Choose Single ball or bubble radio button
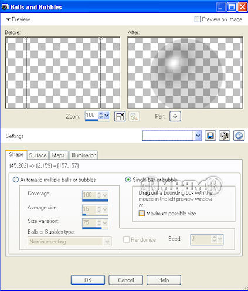This screenshot has width=248, height=291. [x=128, y=180]
